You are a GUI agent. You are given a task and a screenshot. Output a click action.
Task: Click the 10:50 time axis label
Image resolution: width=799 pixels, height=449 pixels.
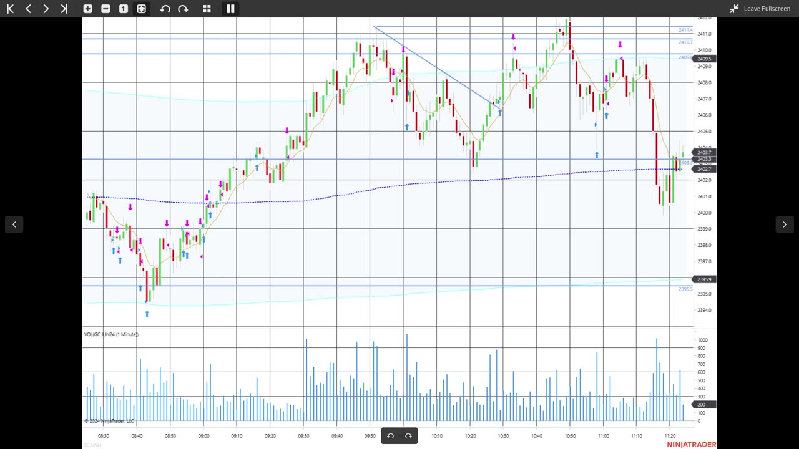click(x=570, y=436)
